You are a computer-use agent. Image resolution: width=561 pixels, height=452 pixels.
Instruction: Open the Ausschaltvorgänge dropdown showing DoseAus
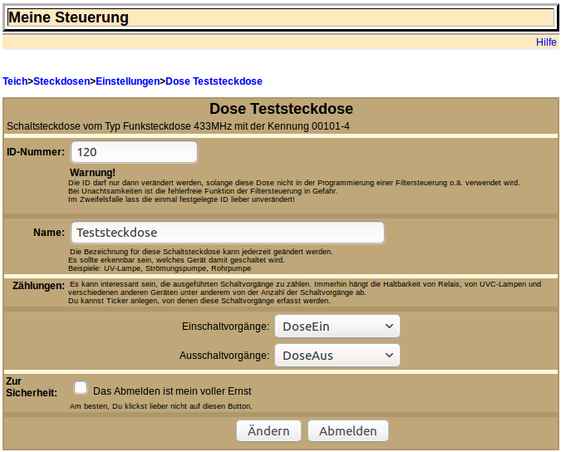click(x=337, y=356)
